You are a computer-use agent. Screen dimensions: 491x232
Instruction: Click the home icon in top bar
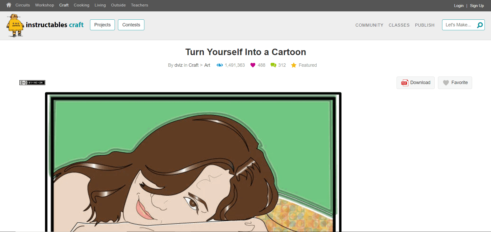9,5
